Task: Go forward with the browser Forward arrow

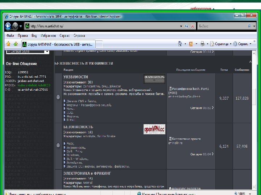Action: point(15,26)
